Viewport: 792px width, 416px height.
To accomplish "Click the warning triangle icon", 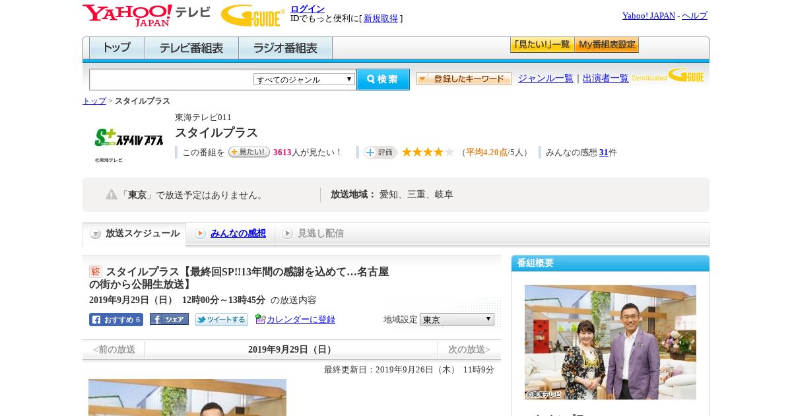I will (x=112, y=194).
